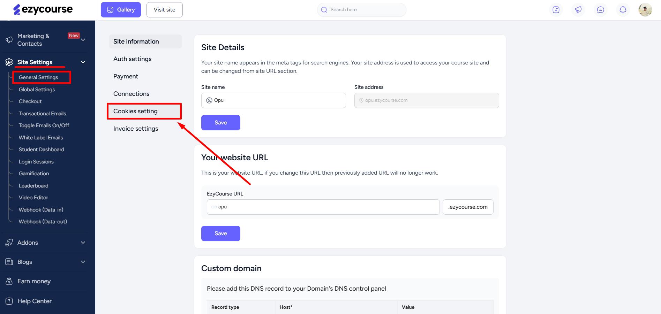661x314 pixels.
Task: Collapse the Site Settings chevron
Action: (x=83, y=62)
